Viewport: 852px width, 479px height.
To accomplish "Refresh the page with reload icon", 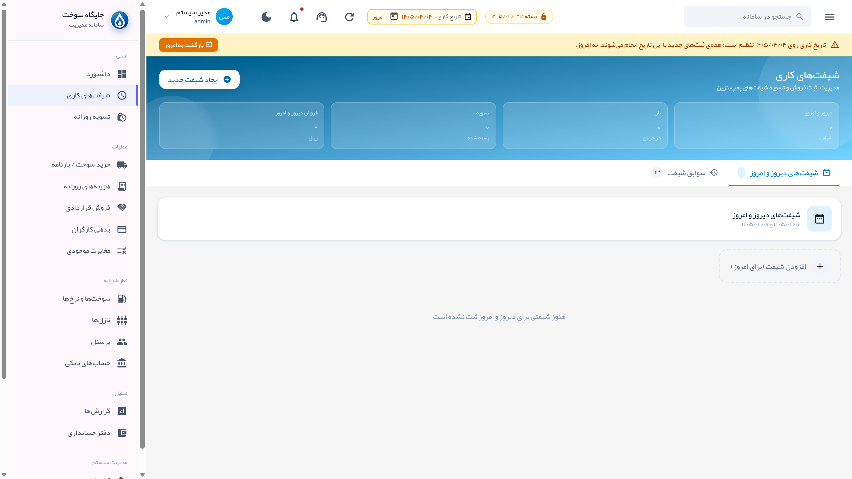I will [x=349, y=17].
